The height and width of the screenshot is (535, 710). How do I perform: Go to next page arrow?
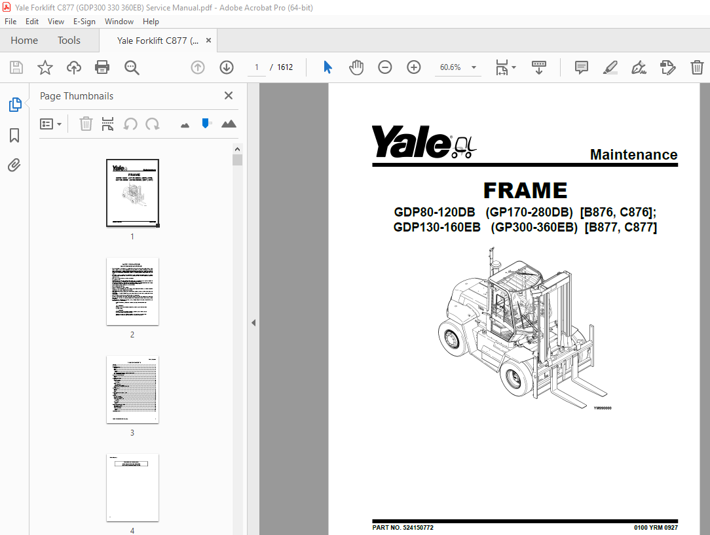click(227, 67)
